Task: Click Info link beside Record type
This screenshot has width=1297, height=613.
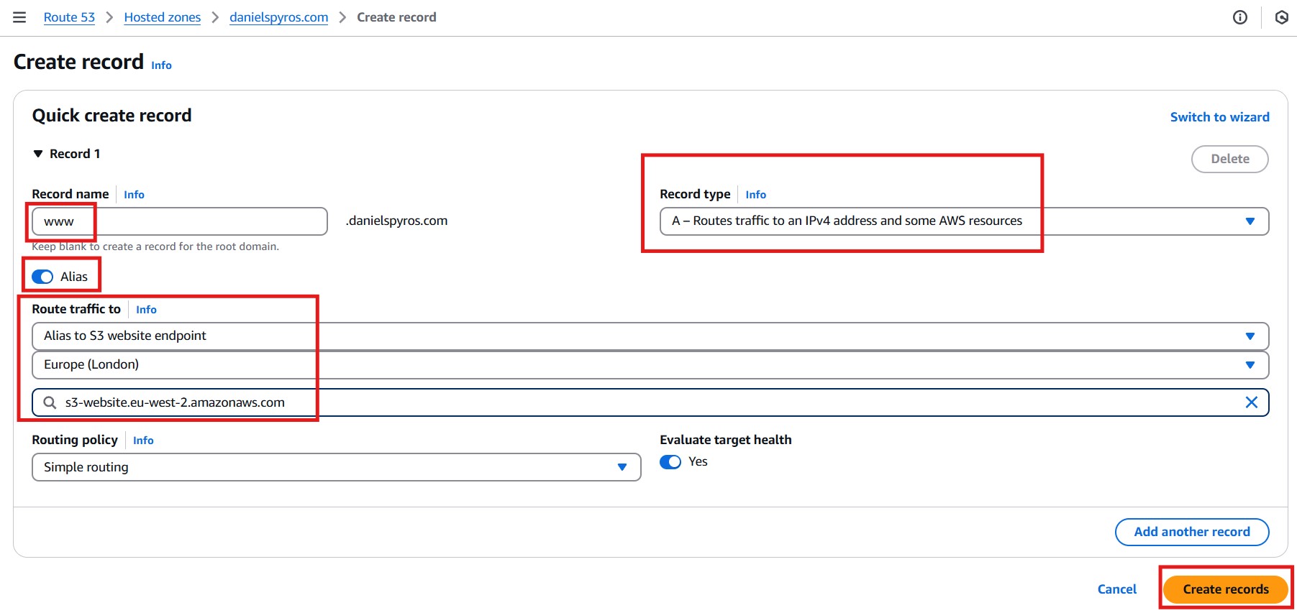Action: (x=755, y=195)
